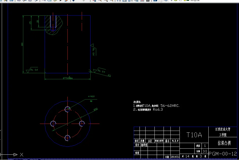Viewport: 239px width, 160px height.
Task: Click the 工学院 text in title block
Action: pos(223,135)
